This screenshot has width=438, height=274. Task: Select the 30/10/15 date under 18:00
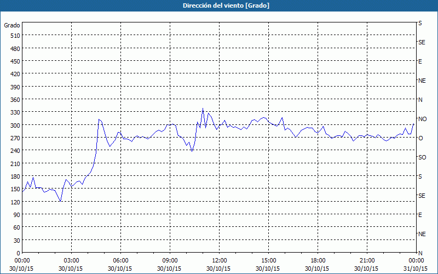pyautogui.click(x=317, y=269)
